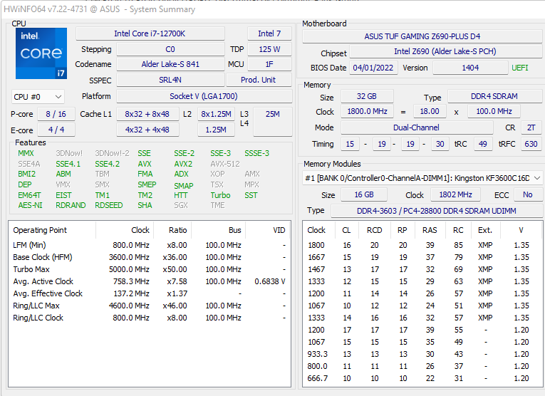Screen dimensions: 545x396
Task: Click the memory clock 1800.0 MHz
Action: point(367,111)
